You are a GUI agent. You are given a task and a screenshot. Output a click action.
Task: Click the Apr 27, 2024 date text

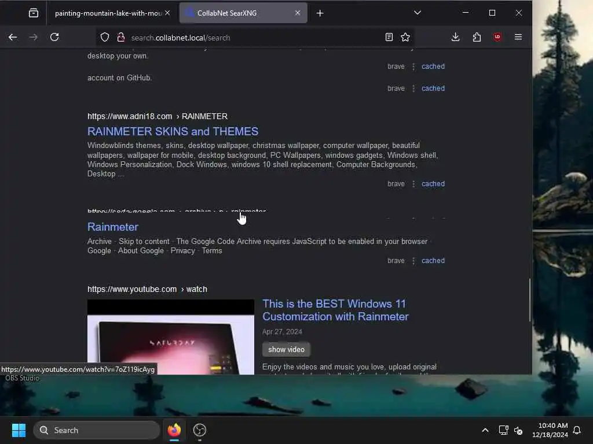tap(282, 332)
